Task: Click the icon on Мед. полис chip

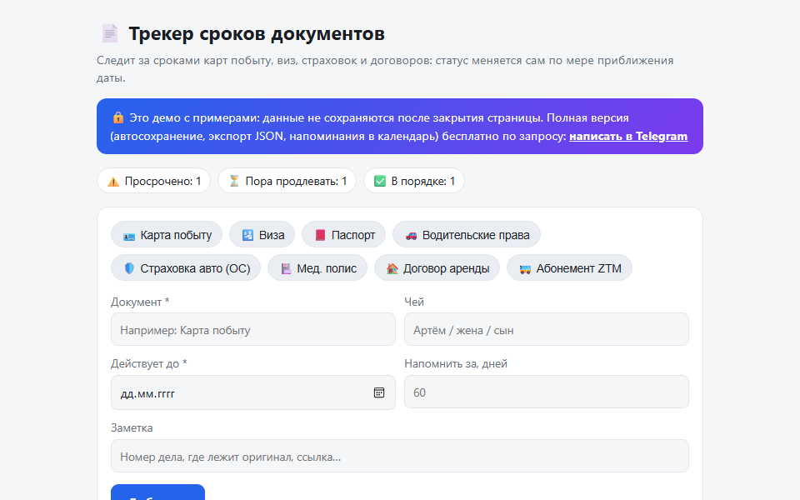Action: 286,268
